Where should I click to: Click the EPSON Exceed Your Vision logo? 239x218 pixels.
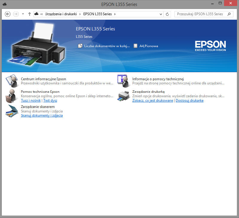210,46
